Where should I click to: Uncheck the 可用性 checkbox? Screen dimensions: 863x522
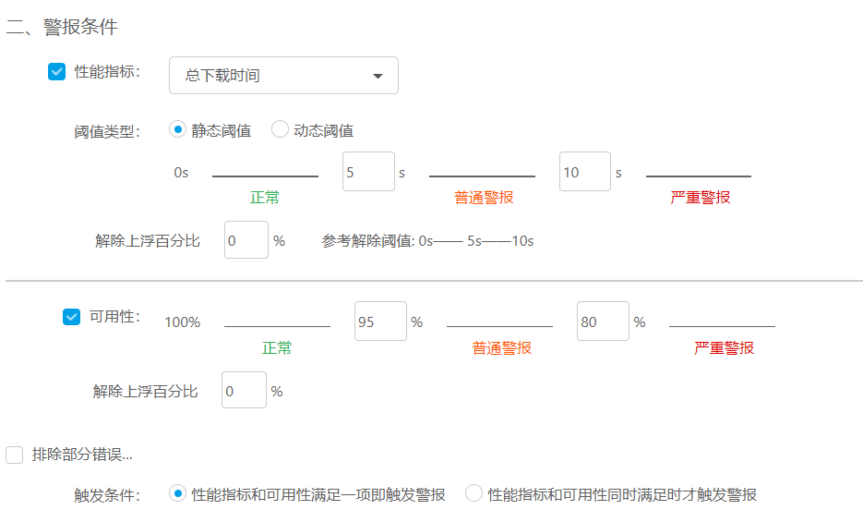click(x=72, y=317)
